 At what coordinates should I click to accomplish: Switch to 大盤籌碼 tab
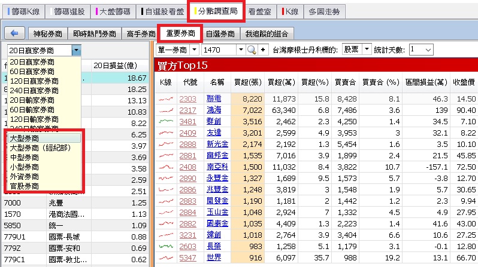(x=113, y=12)
